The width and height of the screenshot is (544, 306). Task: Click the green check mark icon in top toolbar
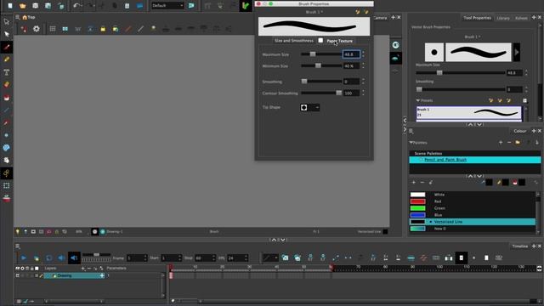246,6
